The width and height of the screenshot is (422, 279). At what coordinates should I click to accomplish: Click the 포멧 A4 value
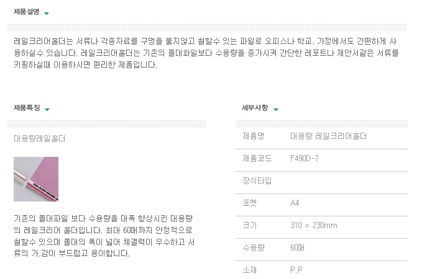pos(295,203)
